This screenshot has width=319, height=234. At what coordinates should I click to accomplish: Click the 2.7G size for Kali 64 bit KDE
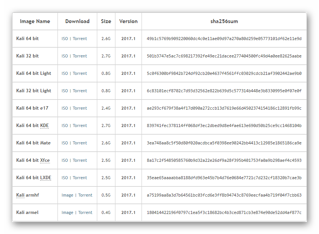tap(106, 126)
